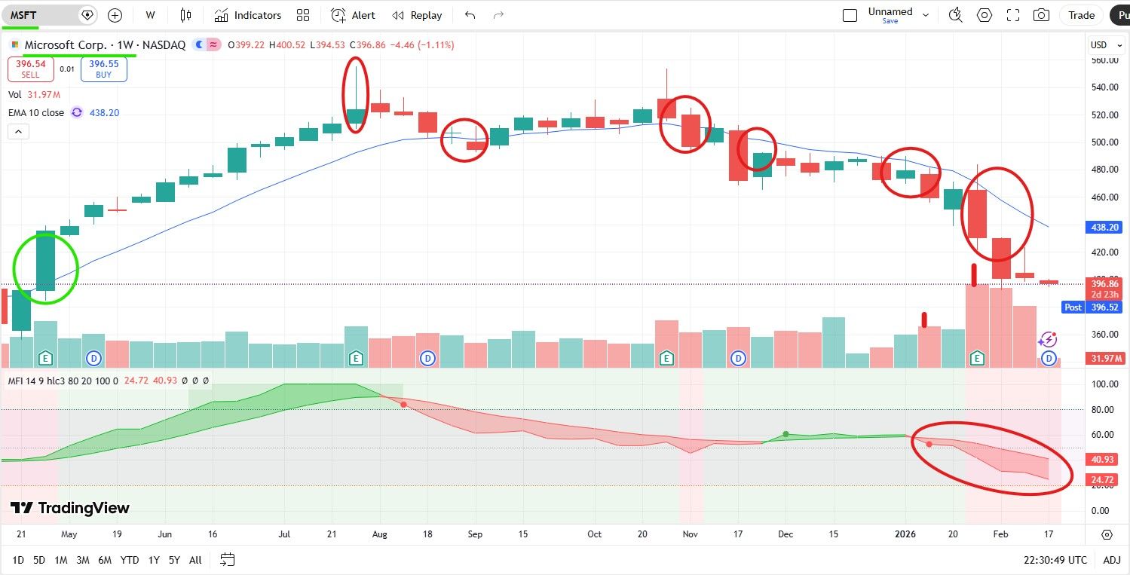Select the EMA 10 close legend
Image resolution: width=1130 pixels, height=575 pixels.
click(36, 112)
